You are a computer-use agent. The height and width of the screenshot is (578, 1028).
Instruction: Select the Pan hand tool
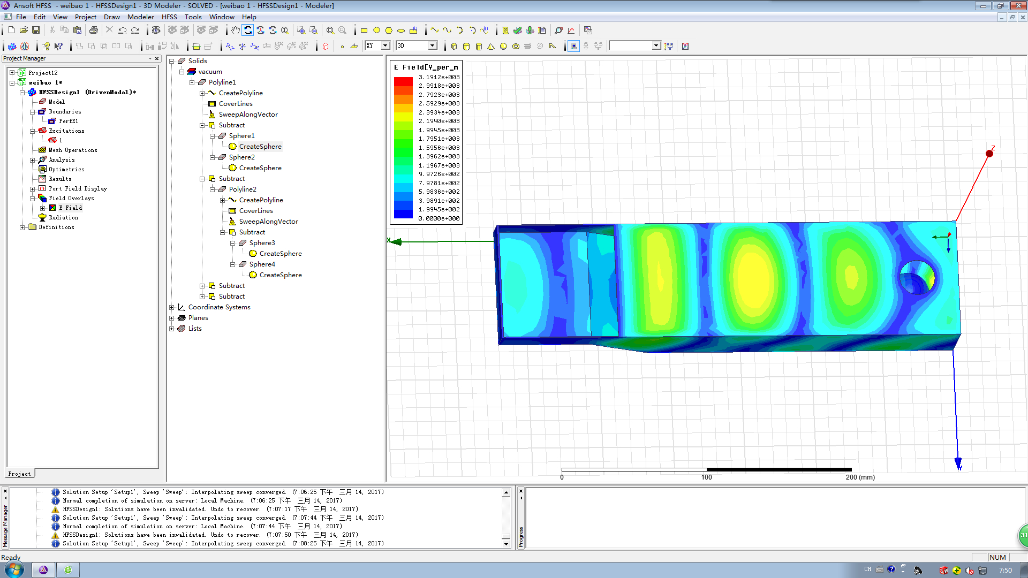[236, 31]
